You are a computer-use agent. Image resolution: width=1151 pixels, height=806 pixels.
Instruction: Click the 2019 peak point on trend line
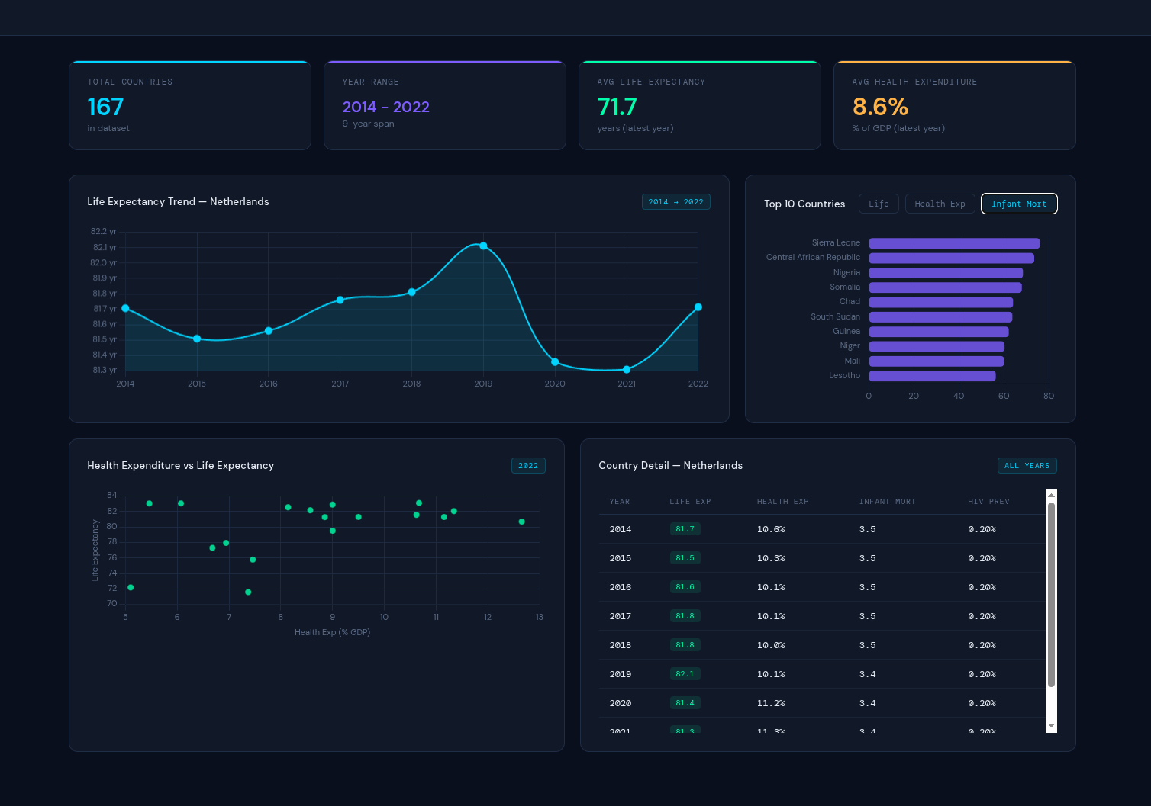point(483,246)
